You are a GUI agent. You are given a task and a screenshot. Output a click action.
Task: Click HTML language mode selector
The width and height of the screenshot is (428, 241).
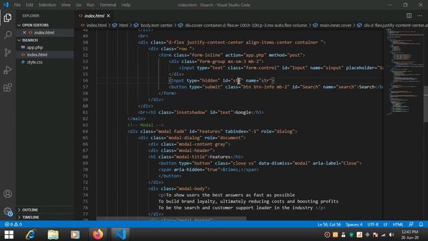[x=398, y=224]
